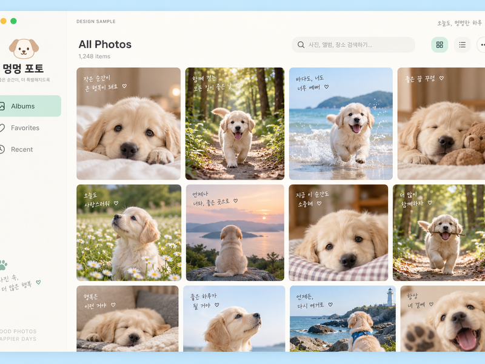Click the DESIGN SAMPLE label

click(96, 21)
